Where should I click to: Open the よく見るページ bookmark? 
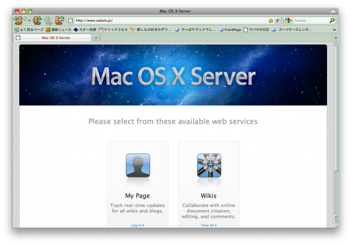pos(29,29)
